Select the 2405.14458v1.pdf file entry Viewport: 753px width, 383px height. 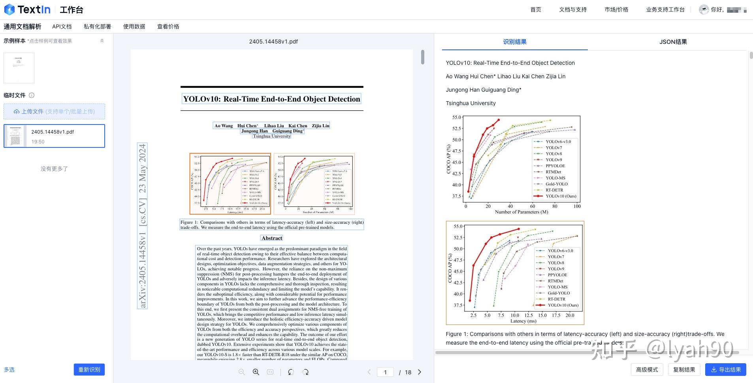pyautogui.click(x=55, y=136)
